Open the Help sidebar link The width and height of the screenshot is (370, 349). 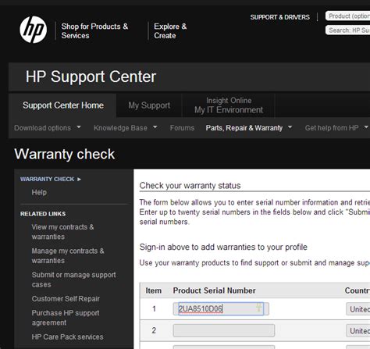[39, 192]
